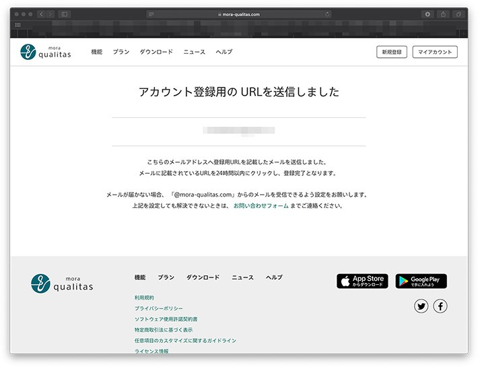Open the Facebook icon in footer
This screenshot has height=367, width=478.
(x=440, y=306)
